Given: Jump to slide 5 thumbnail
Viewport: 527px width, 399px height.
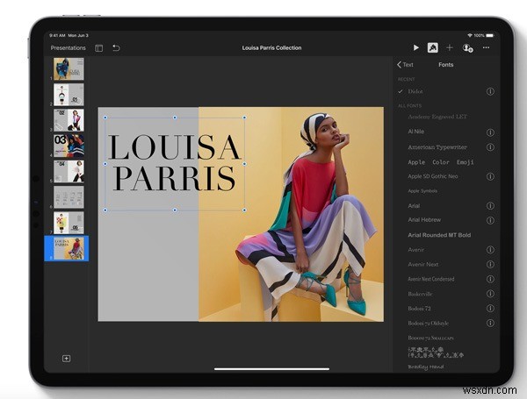Looking at the screenshot, I should pos(69,171).
